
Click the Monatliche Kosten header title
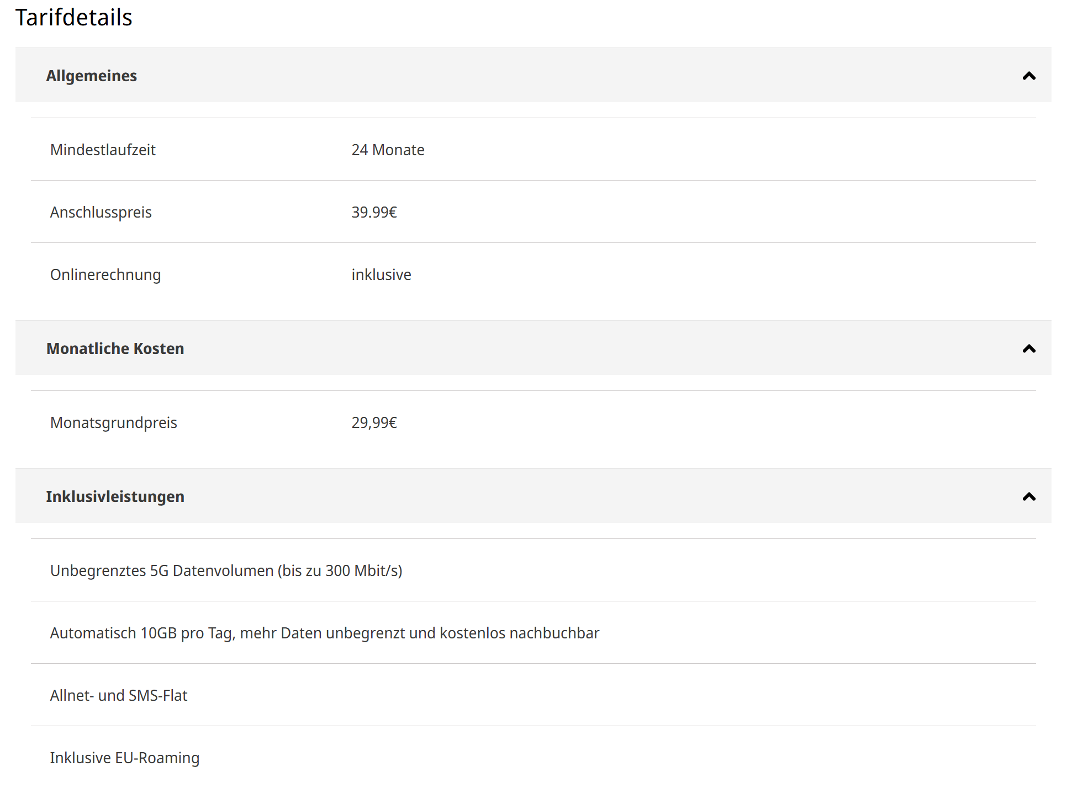point(115,349)
